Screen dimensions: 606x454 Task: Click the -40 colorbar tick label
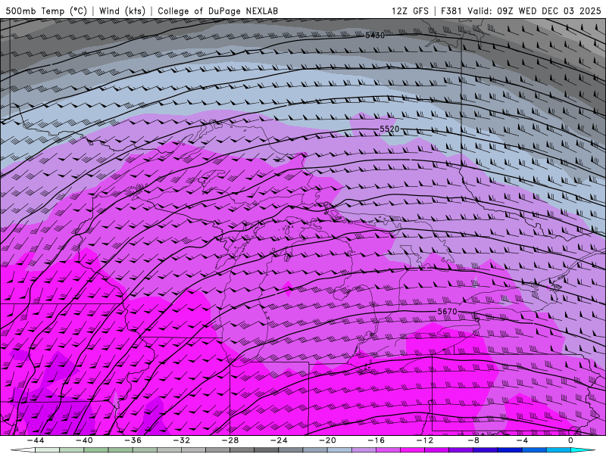point(84,440)
